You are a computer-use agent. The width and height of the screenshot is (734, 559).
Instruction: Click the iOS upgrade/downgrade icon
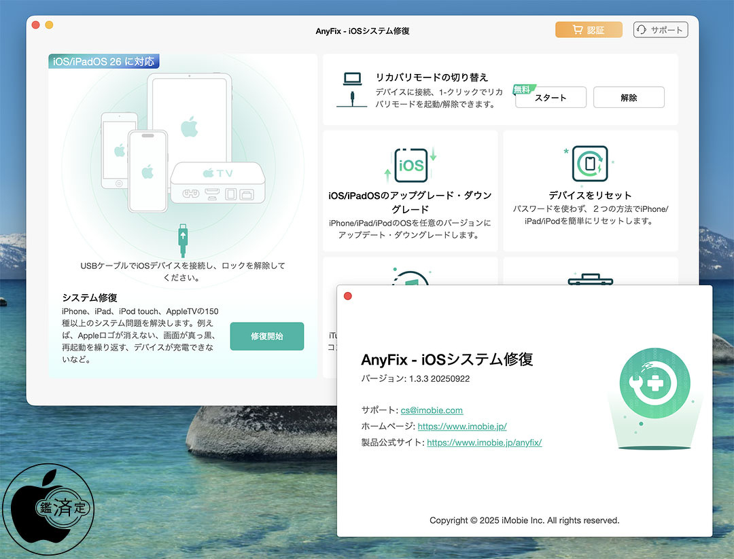click(x=410, y=165)
